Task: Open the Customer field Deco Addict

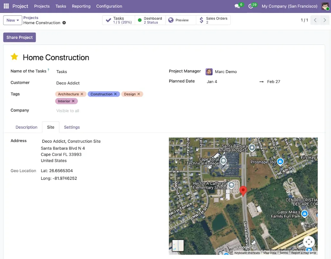Action: (68, 83)
